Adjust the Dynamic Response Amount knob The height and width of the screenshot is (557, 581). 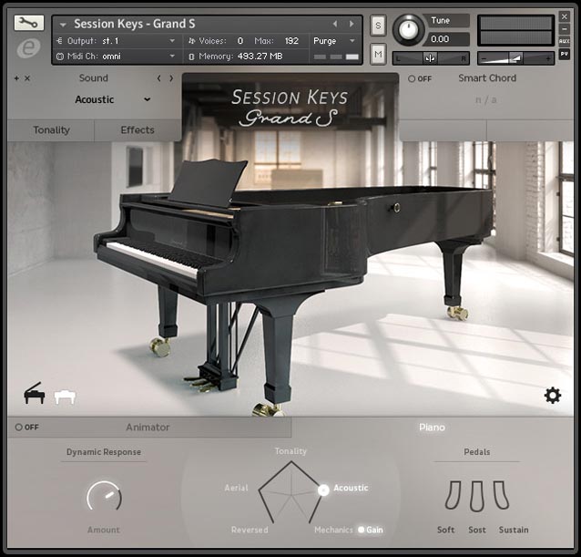click(x=104, y=497)
